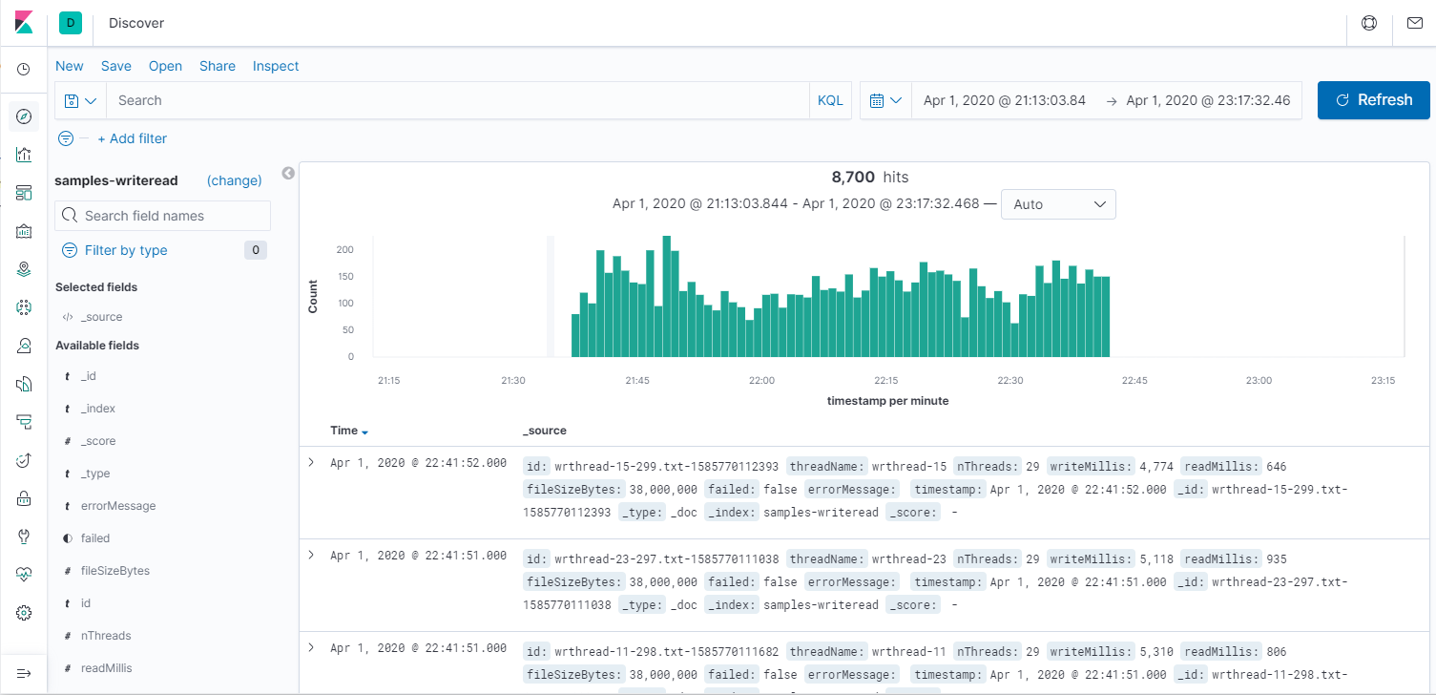Open the filter options icon
The width and height of the screenshot is (1436, 695).
pyautogui.click(x=66, y=138)
